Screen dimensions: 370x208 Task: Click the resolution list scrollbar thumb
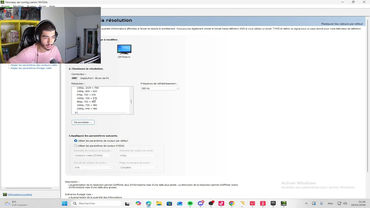pyautogui.click(x=131, y=101)
